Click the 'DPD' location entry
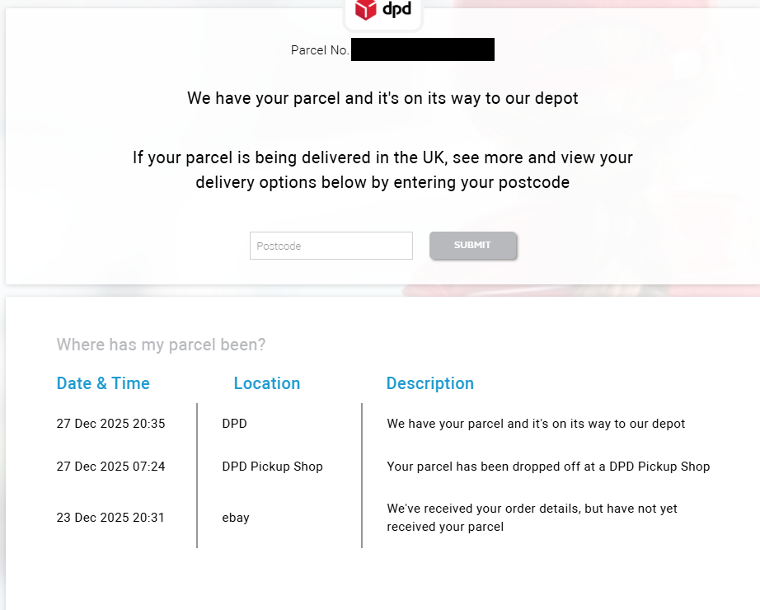The width and height of the screenshot is (760, 610). coord(234,424)
